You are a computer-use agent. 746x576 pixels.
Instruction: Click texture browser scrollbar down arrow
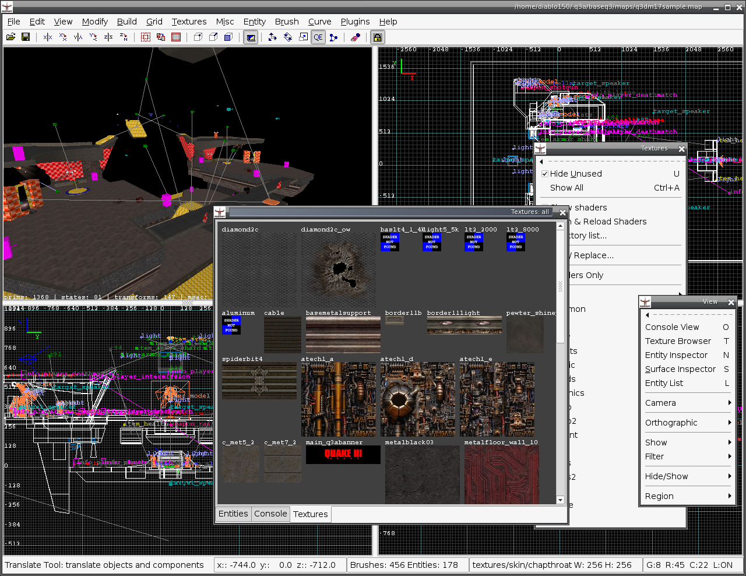click(561, 500)
